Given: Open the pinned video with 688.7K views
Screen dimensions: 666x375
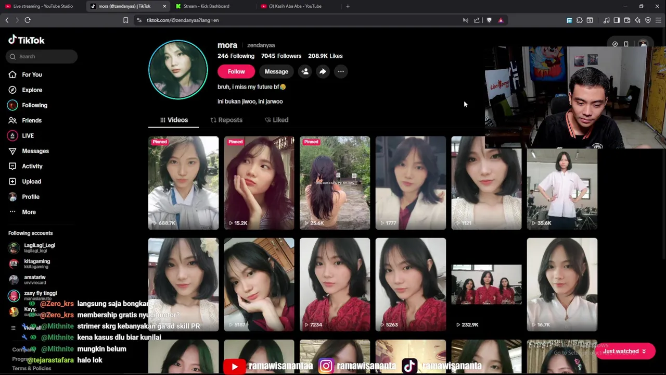Looking at the screenshot, I should tap(183, 183).
